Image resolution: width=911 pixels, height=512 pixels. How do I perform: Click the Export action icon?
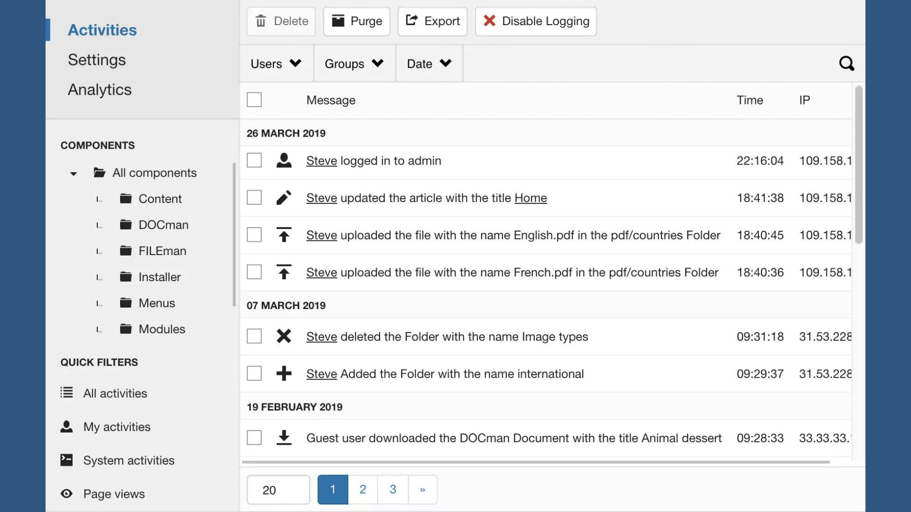tap(411, 21)
